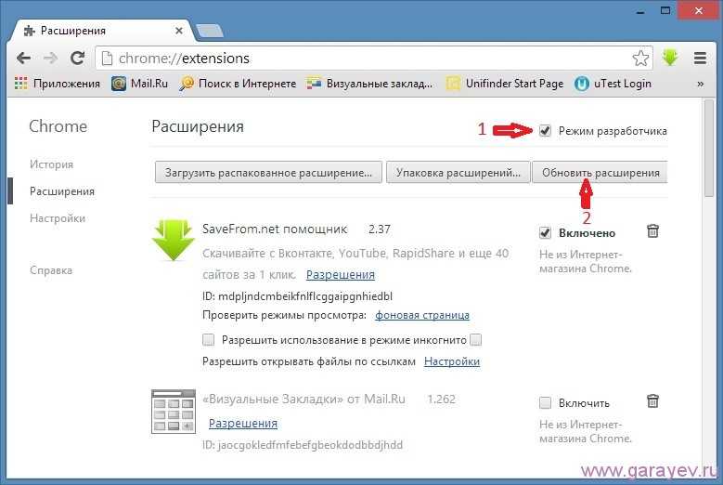Open the Unifinder Start Page bookmark
723x485 pixels.
pos(505,84)
